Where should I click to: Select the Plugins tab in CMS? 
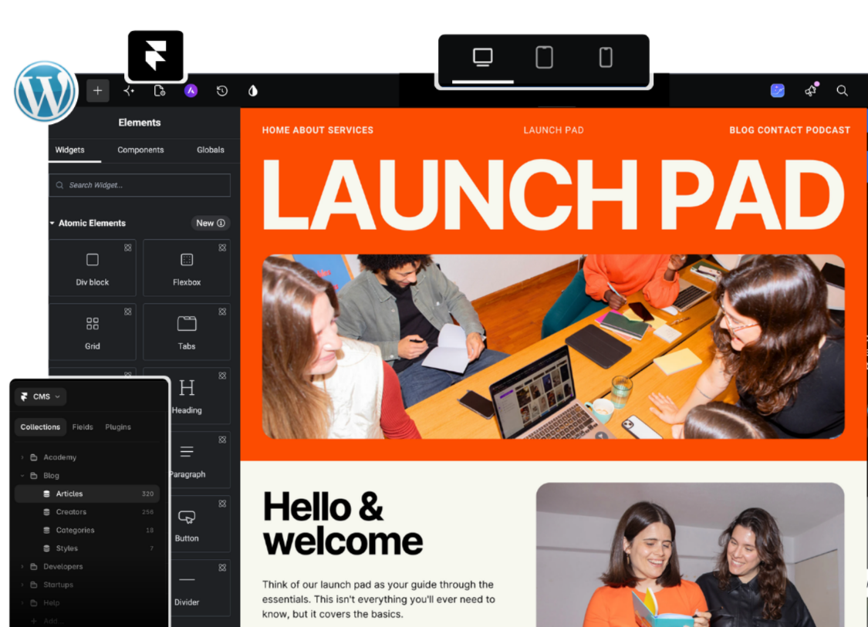(x=118, y=426)
